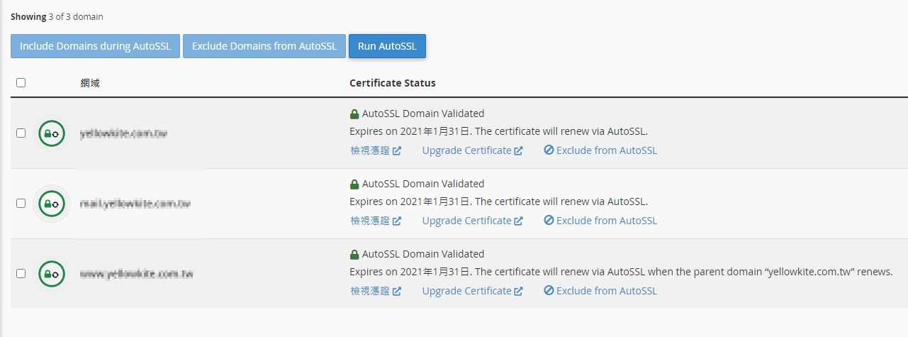Viewport: 908px width, 337px height.
Task: Exclude www.yellowkite.com.tw from AutoSSL
Action: 606,291
